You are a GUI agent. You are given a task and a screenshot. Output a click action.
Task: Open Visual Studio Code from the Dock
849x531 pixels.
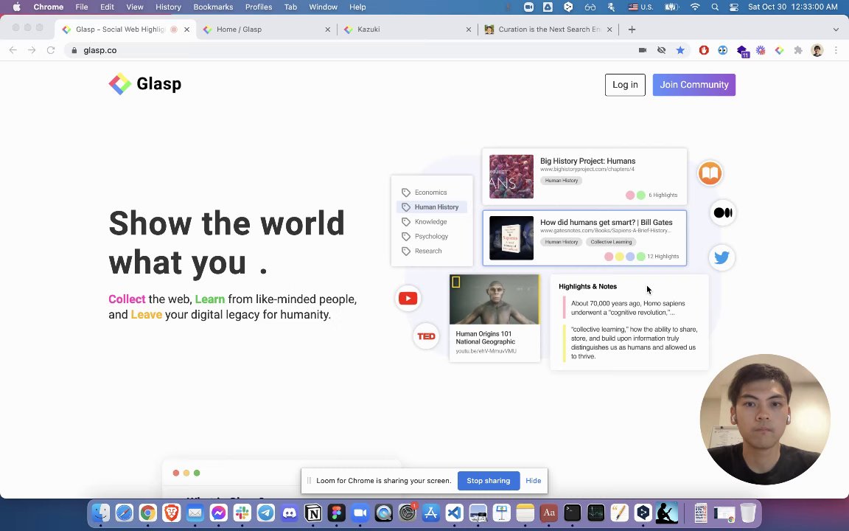454,513
